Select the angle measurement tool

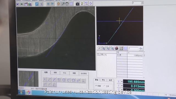pyautogui.click(x=54, y=84)
